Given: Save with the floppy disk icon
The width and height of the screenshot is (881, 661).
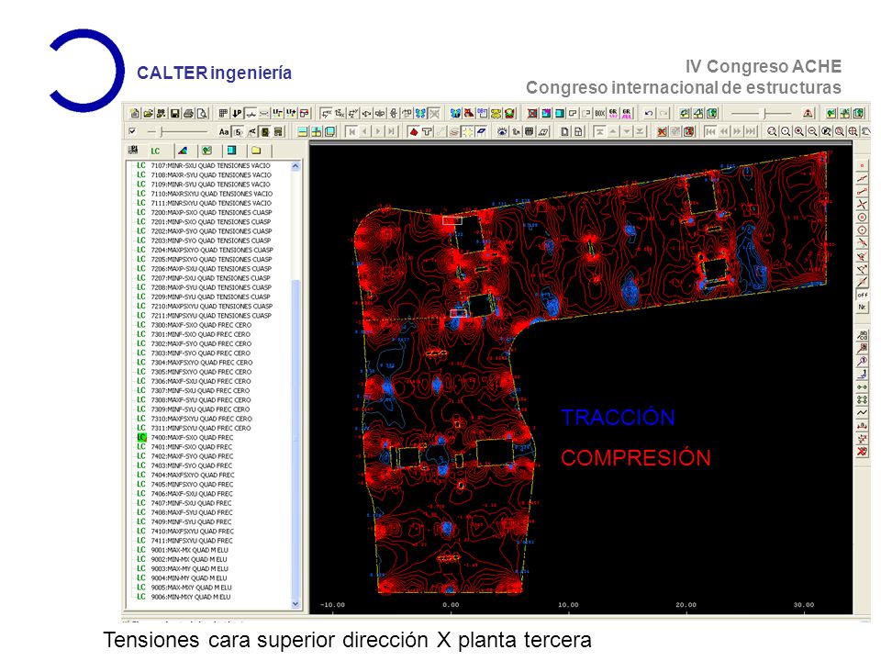Looking at the screenshot, I should (174, 114).
